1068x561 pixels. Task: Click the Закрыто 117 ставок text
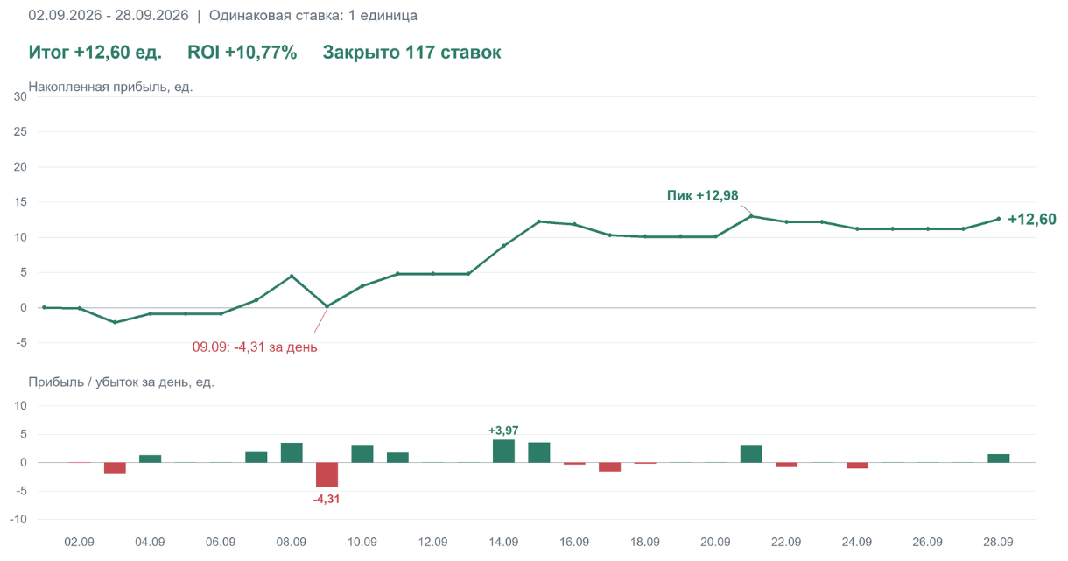click(411, 53)
